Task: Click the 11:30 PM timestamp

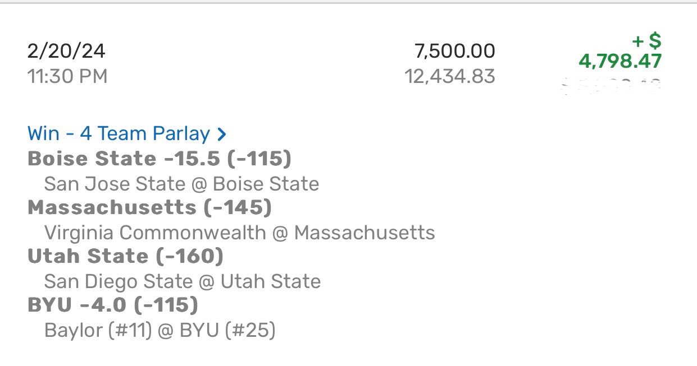Action: [67, 76]
